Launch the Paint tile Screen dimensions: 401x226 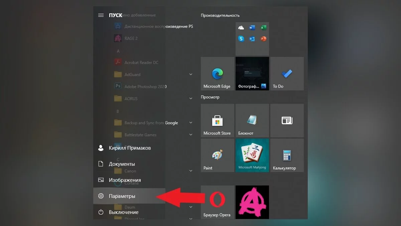click(x=218, y=155)
